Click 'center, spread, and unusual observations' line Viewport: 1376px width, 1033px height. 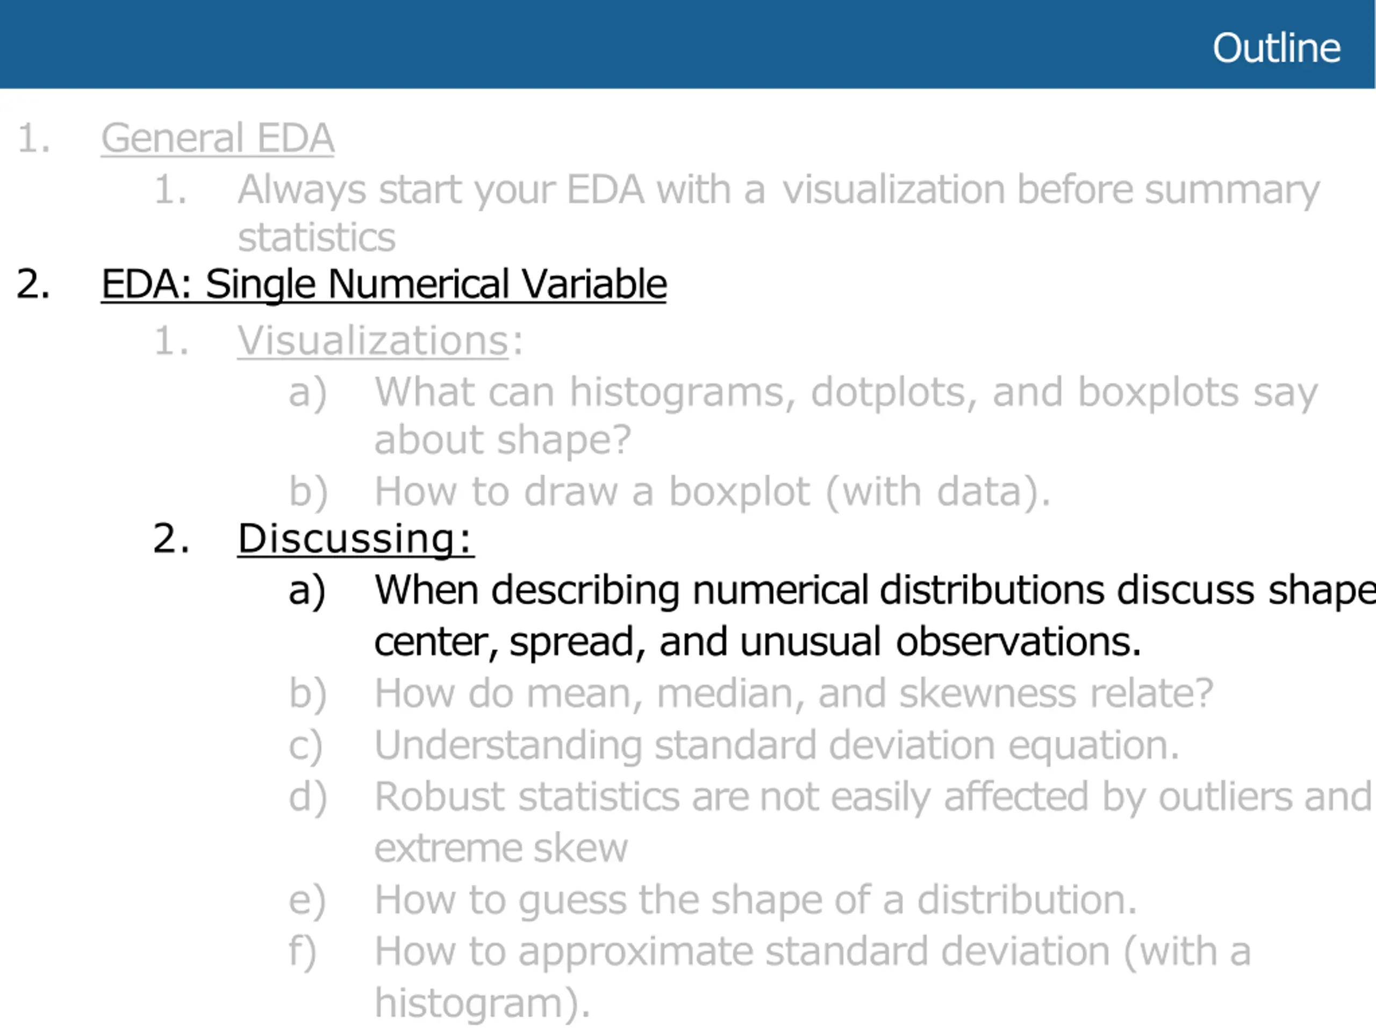tap(757, 642)
